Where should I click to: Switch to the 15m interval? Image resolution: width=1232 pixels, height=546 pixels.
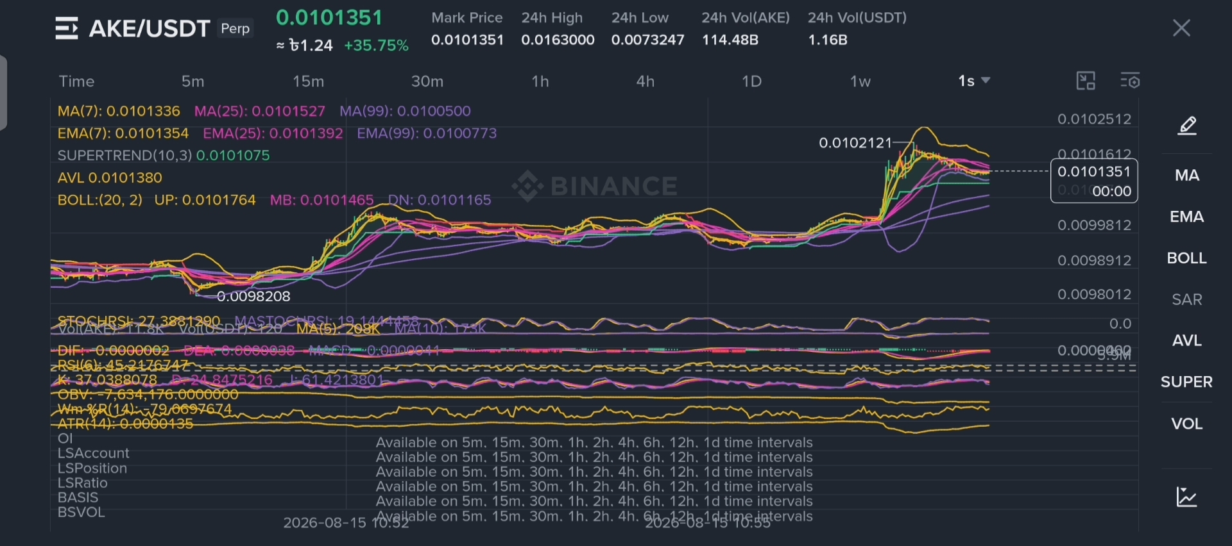pyautogui.click(x=308, y=81)
